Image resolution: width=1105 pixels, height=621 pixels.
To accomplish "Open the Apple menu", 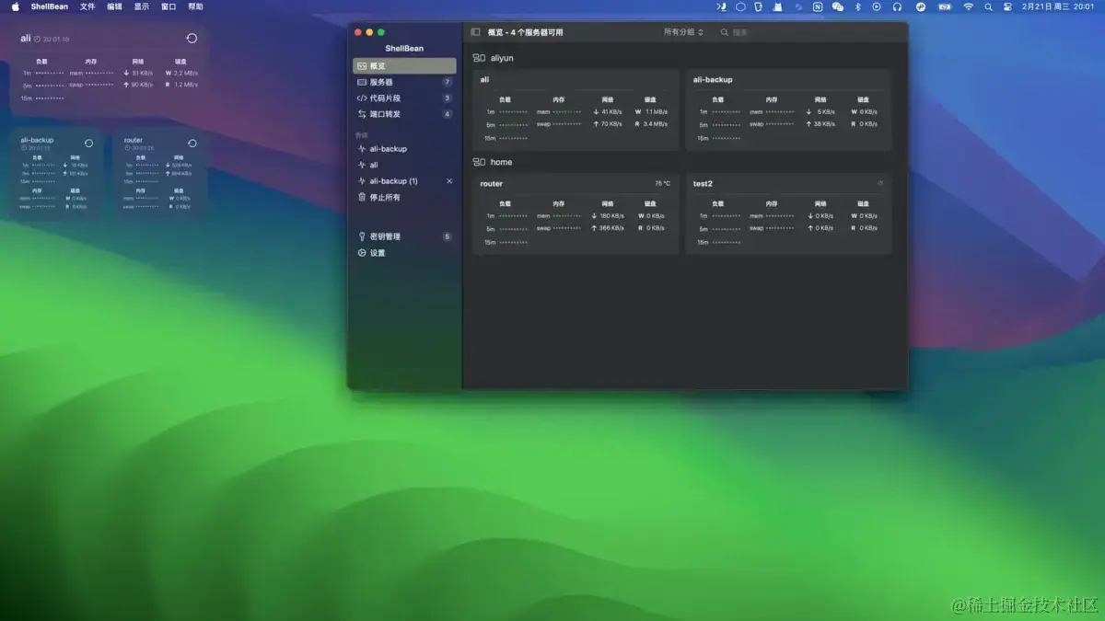I will point(15,6).
